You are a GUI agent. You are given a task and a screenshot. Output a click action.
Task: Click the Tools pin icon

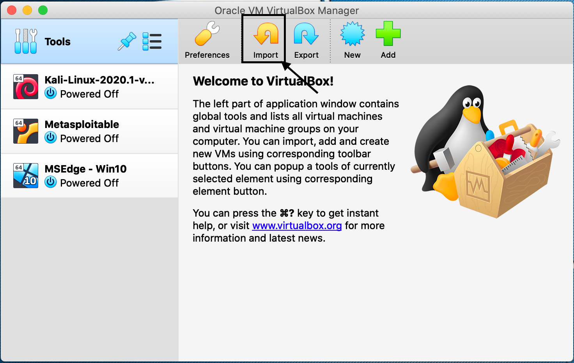coord(127,41)
